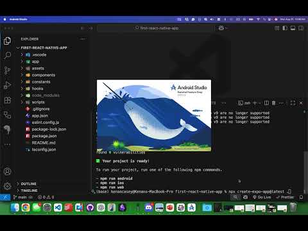Image resolution: width=308 pixels, height=231 pixels.
Task: Click the Prettier status bar button
Action: coord(285,197)
